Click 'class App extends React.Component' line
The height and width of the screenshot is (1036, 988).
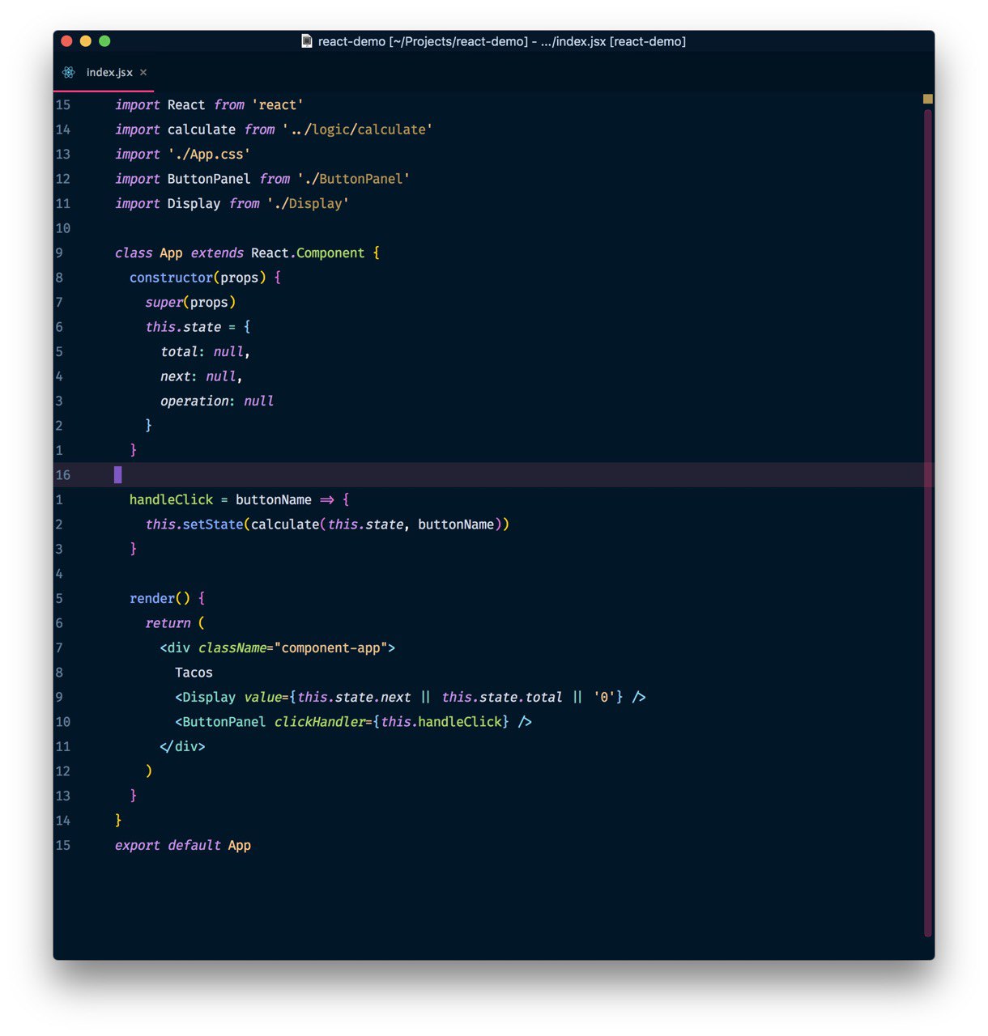[x=247, y=253]
